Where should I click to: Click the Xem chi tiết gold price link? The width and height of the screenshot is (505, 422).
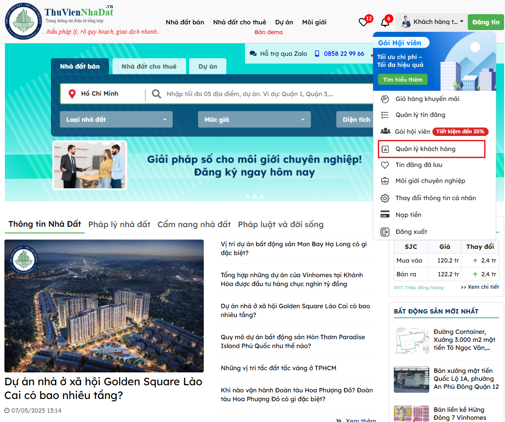pos(480,287)
